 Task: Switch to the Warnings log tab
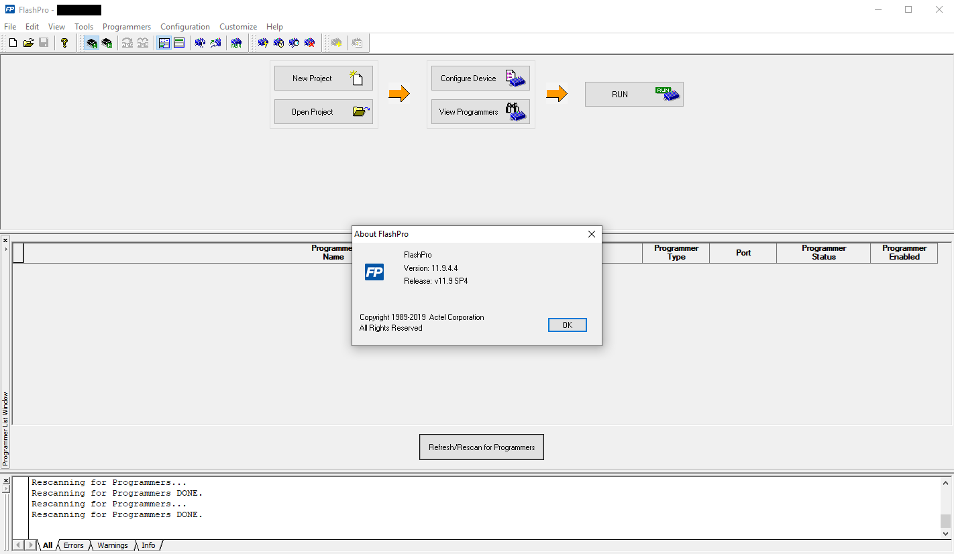[113, 545]
